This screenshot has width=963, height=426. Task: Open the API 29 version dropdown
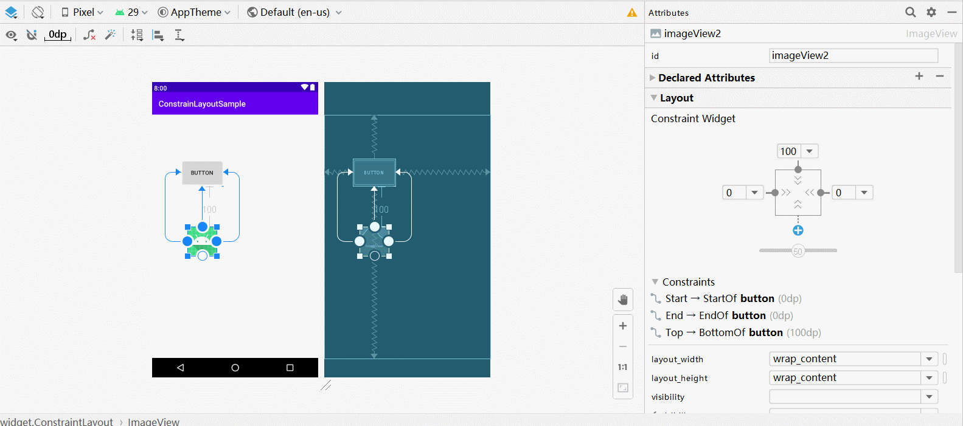131,12
